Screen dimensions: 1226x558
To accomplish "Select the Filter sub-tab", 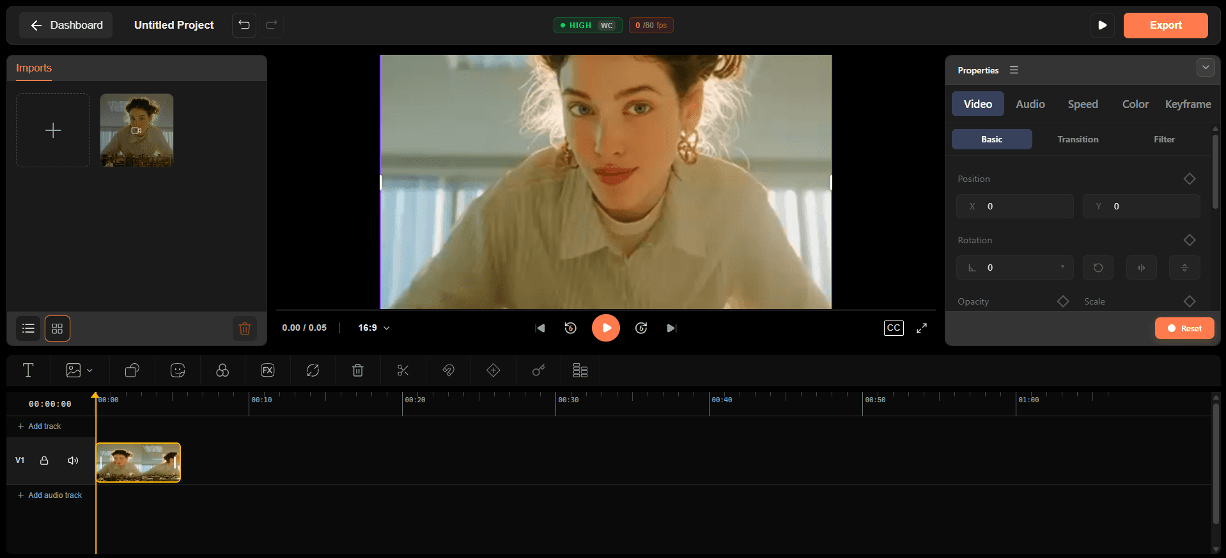I will pyautogui.click(x=1164, y=139).
